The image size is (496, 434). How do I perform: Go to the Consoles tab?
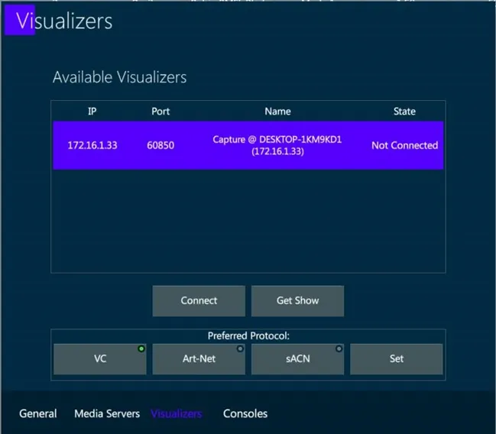[245, 413]
